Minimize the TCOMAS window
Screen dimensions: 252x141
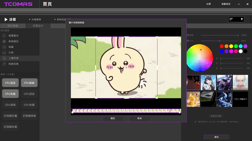tap(239, 4)
